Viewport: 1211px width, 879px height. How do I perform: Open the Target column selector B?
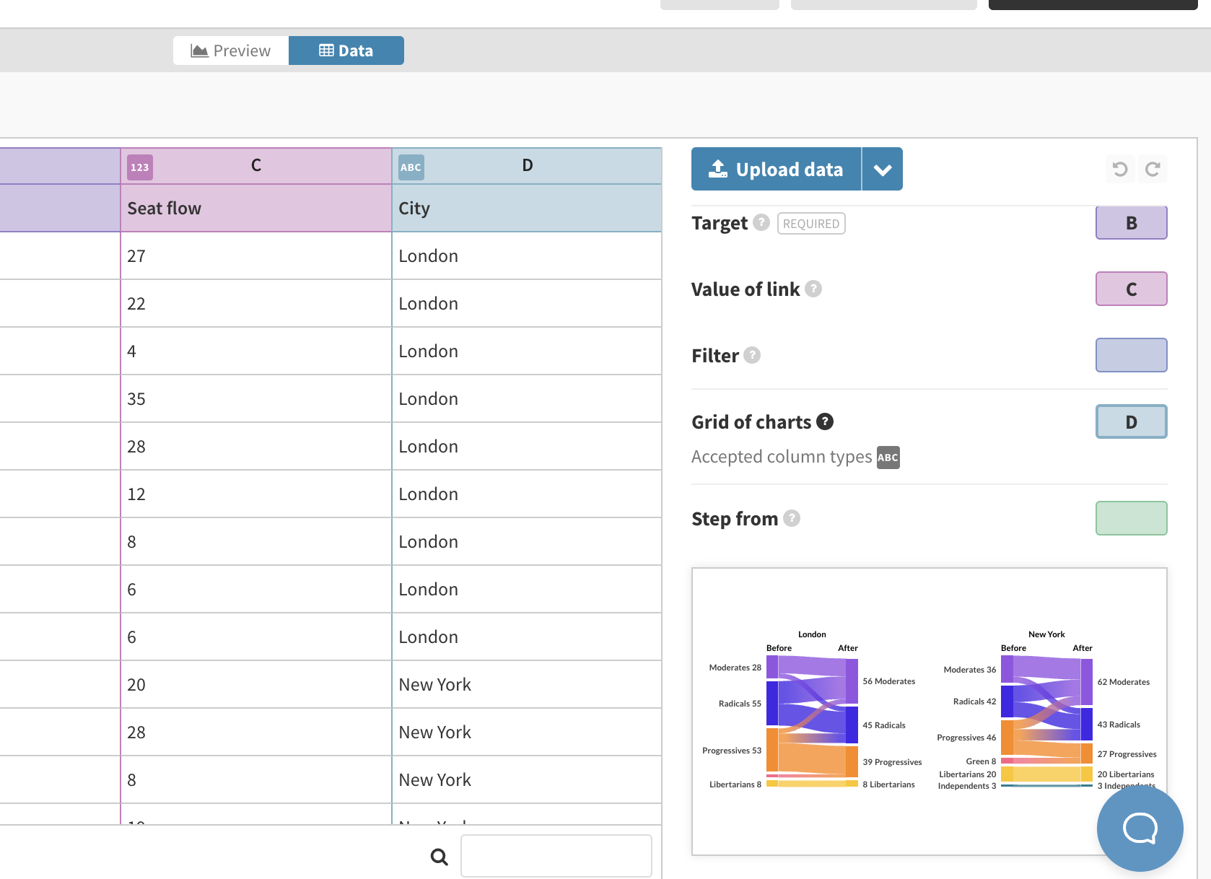point(1131,222)
